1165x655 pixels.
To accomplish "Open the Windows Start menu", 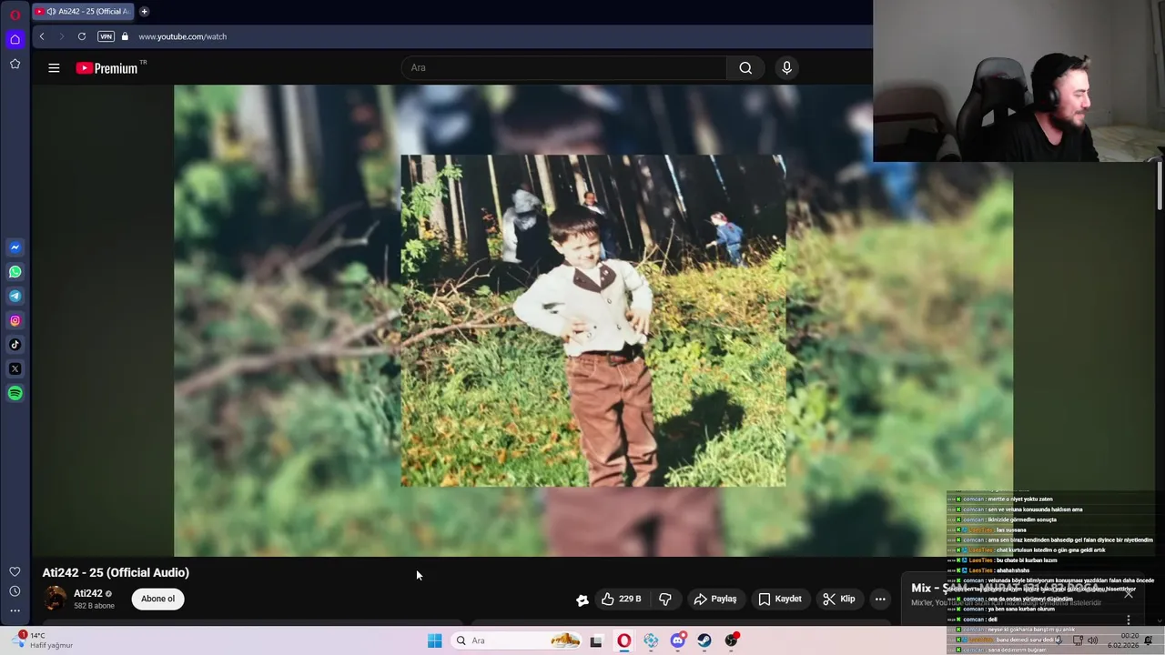I will click(x=435, y=640).
